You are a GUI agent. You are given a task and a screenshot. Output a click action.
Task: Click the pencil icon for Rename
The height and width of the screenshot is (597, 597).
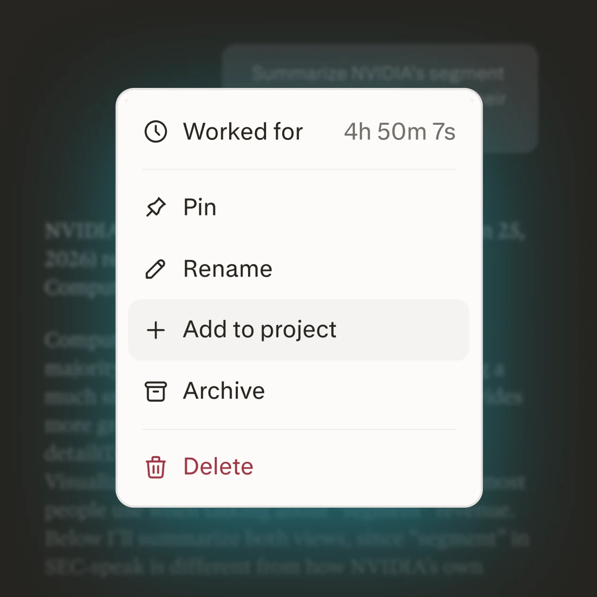(x=156, y=269)
